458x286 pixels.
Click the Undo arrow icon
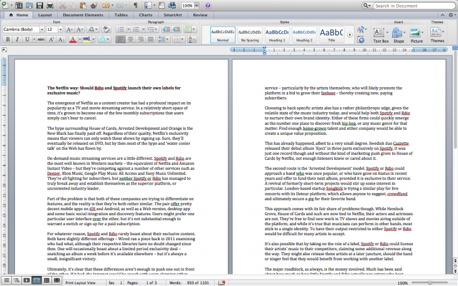point(105,5)
